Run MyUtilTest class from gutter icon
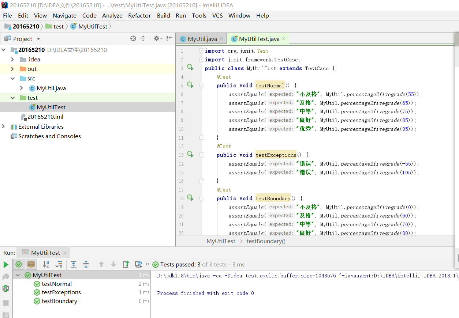 pyautogui.click(x=190, y=67)
